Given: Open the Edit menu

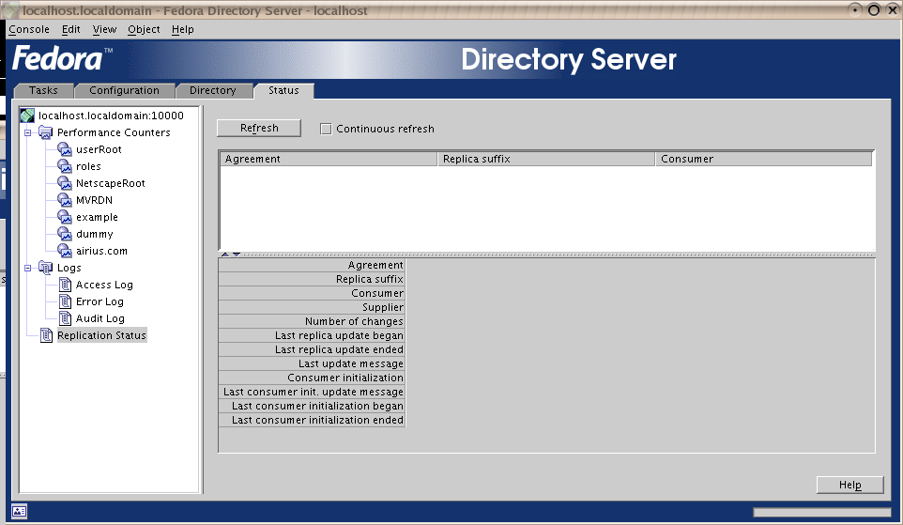Looking at the screenshot, I should pos(70,29).
